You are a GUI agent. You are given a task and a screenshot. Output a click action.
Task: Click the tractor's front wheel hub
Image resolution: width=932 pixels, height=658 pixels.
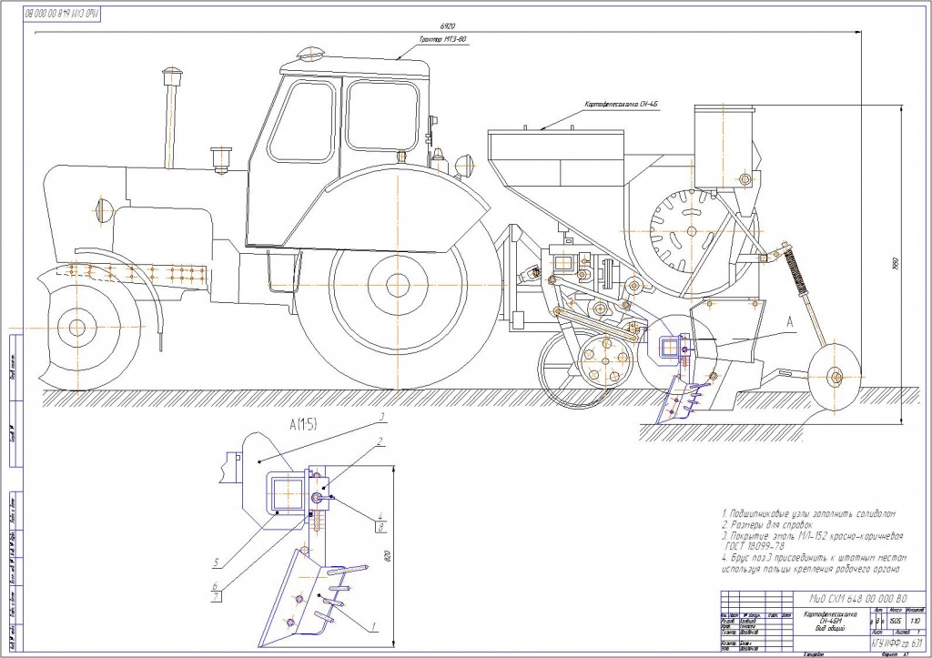pos(76,328)
